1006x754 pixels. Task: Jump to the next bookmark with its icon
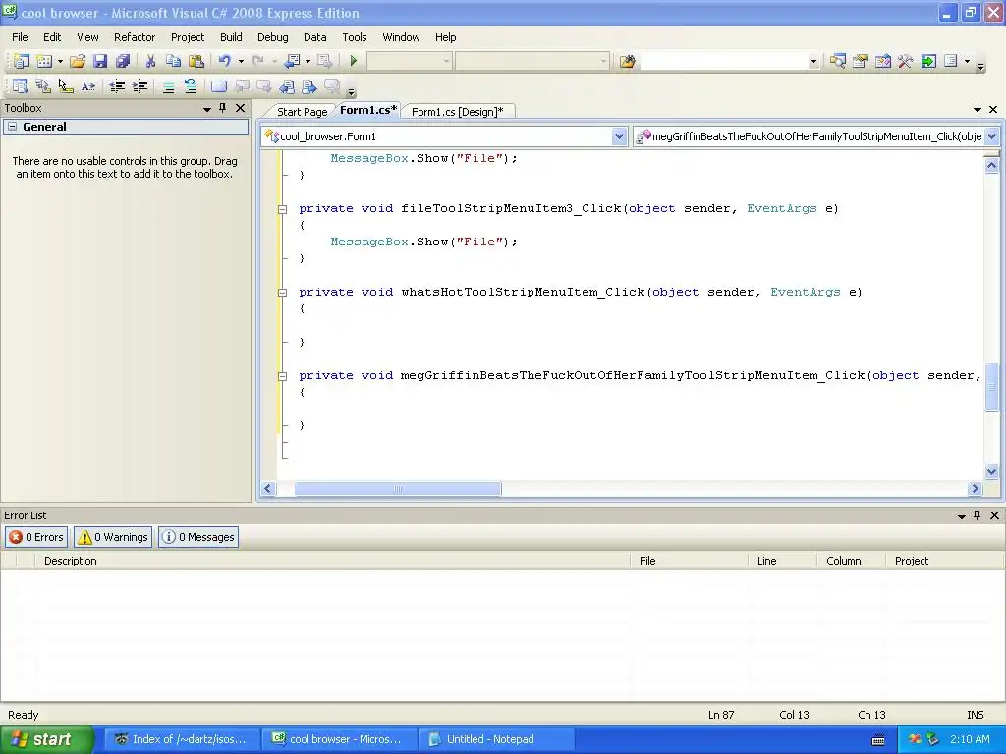(264, 86)
